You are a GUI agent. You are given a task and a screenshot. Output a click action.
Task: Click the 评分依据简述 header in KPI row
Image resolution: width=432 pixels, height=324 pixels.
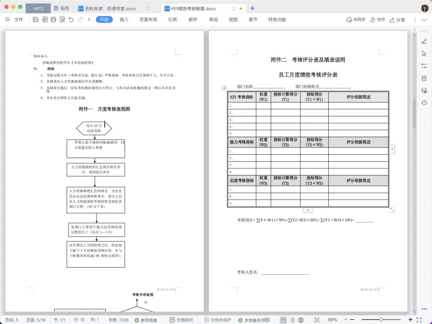[358, 97]
